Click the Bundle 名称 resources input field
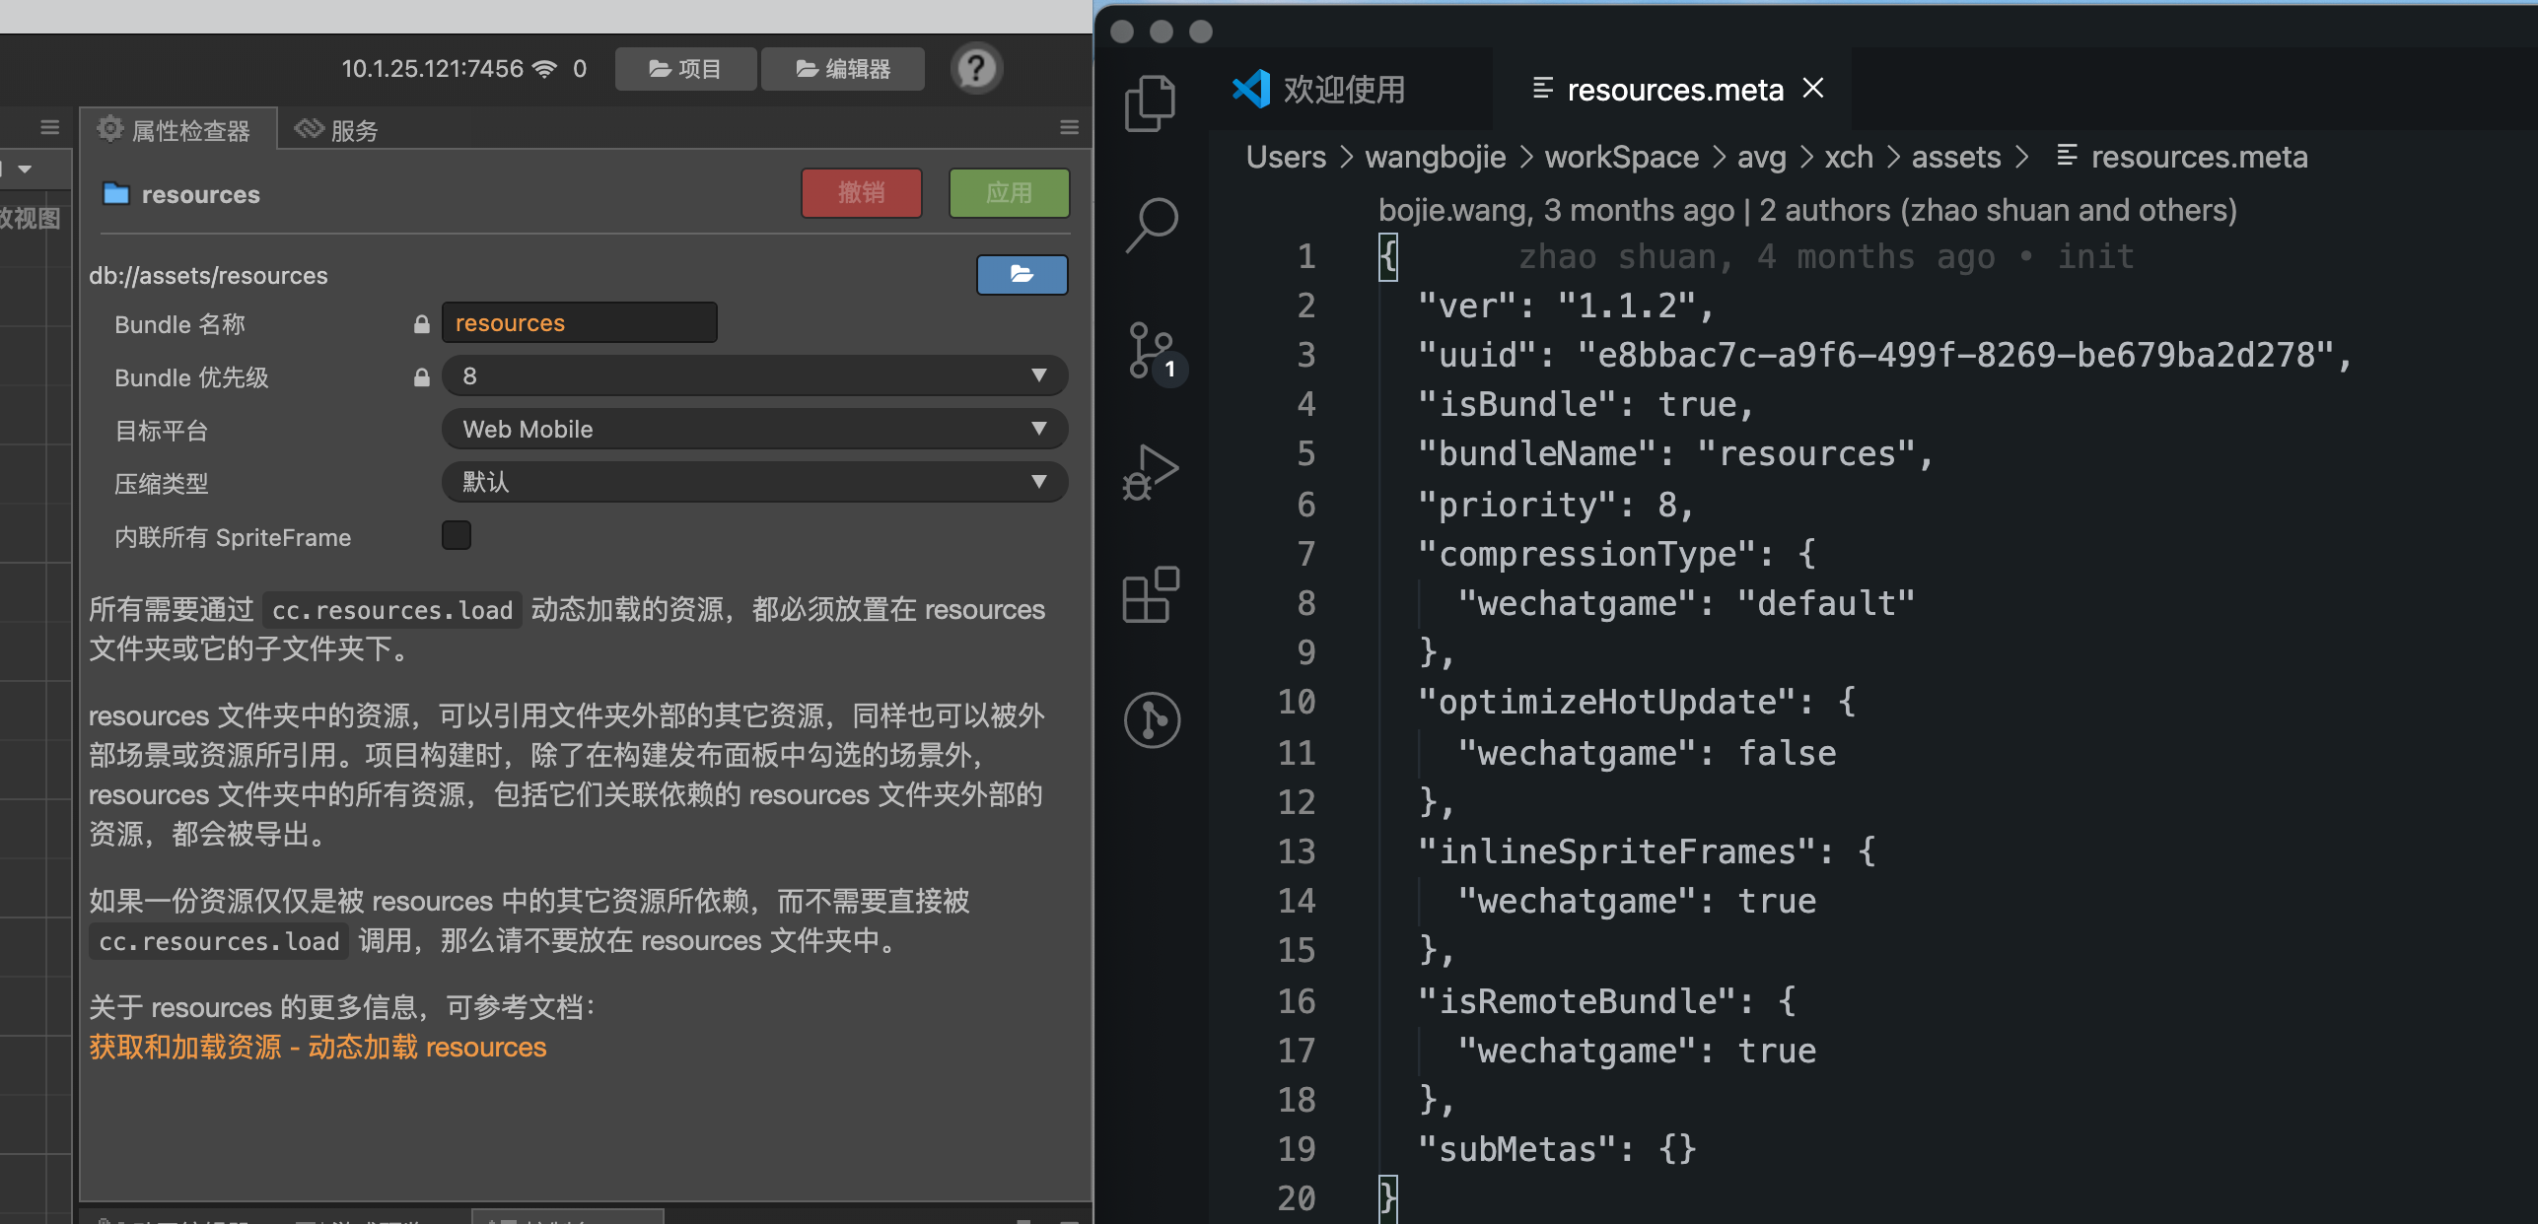This screenshot has width=2538, height=1224. pos(579,323)
